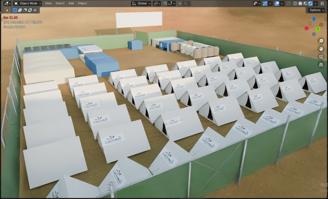Open the Object Mode dropdown
This screenshot has width=328, height=199.
click(28, 3)
